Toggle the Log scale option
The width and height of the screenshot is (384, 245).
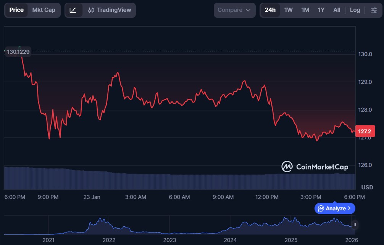[355, 10]
